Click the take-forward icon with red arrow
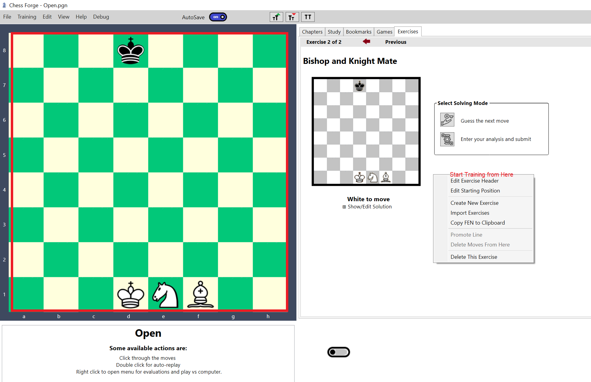The width and height of the screenshot is (591, 382). (292, 17)
